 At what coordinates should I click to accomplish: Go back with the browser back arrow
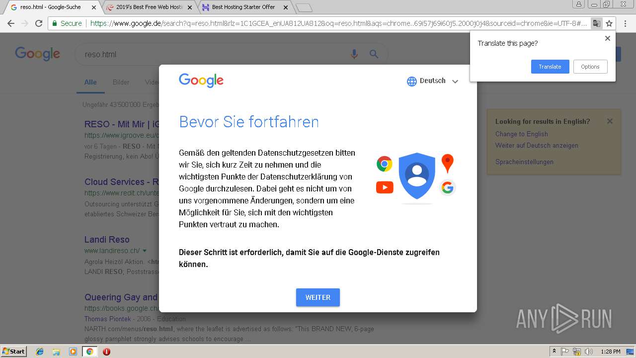11,23
